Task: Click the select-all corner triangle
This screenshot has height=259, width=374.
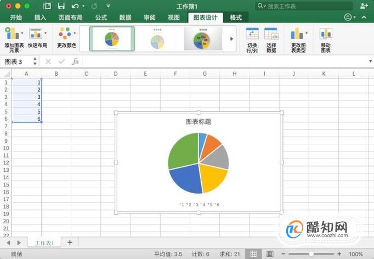Action: click(x=7, y=74)
